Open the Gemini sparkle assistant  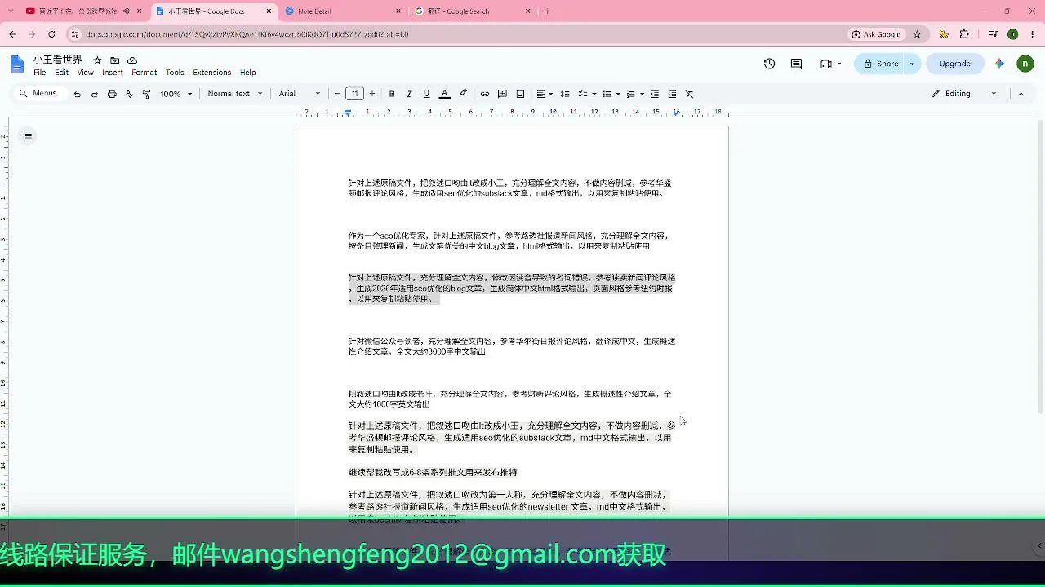[x=999, y=64]
